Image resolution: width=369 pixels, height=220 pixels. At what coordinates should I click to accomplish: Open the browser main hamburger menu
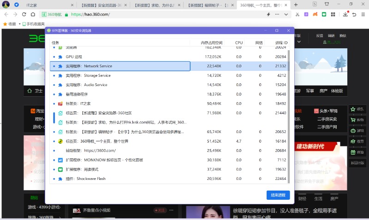click(x=363, y=14)
